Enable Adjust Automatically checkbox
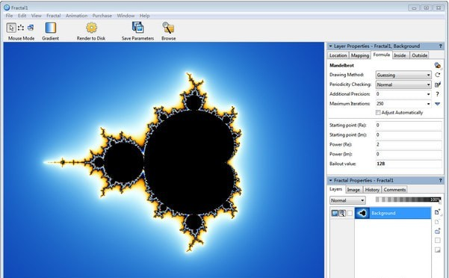The image size is (449, 278). 378,113
